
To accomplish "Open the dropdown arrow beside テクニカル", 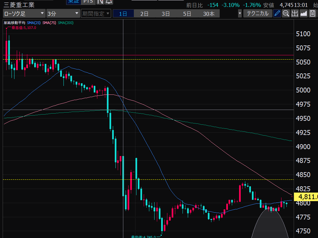I will (240, 13).
